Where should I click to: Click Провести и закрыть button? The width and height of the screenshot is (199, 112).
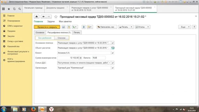pyautogui.click(x=47, y=27)
